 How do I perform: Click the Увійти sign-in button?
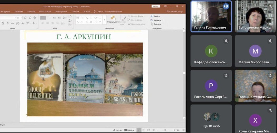pyautogui.click(x=156, y=6)
